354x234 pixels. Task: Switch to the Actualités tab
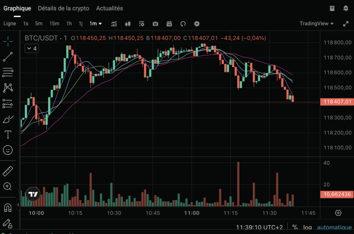(x=109, y=8)
